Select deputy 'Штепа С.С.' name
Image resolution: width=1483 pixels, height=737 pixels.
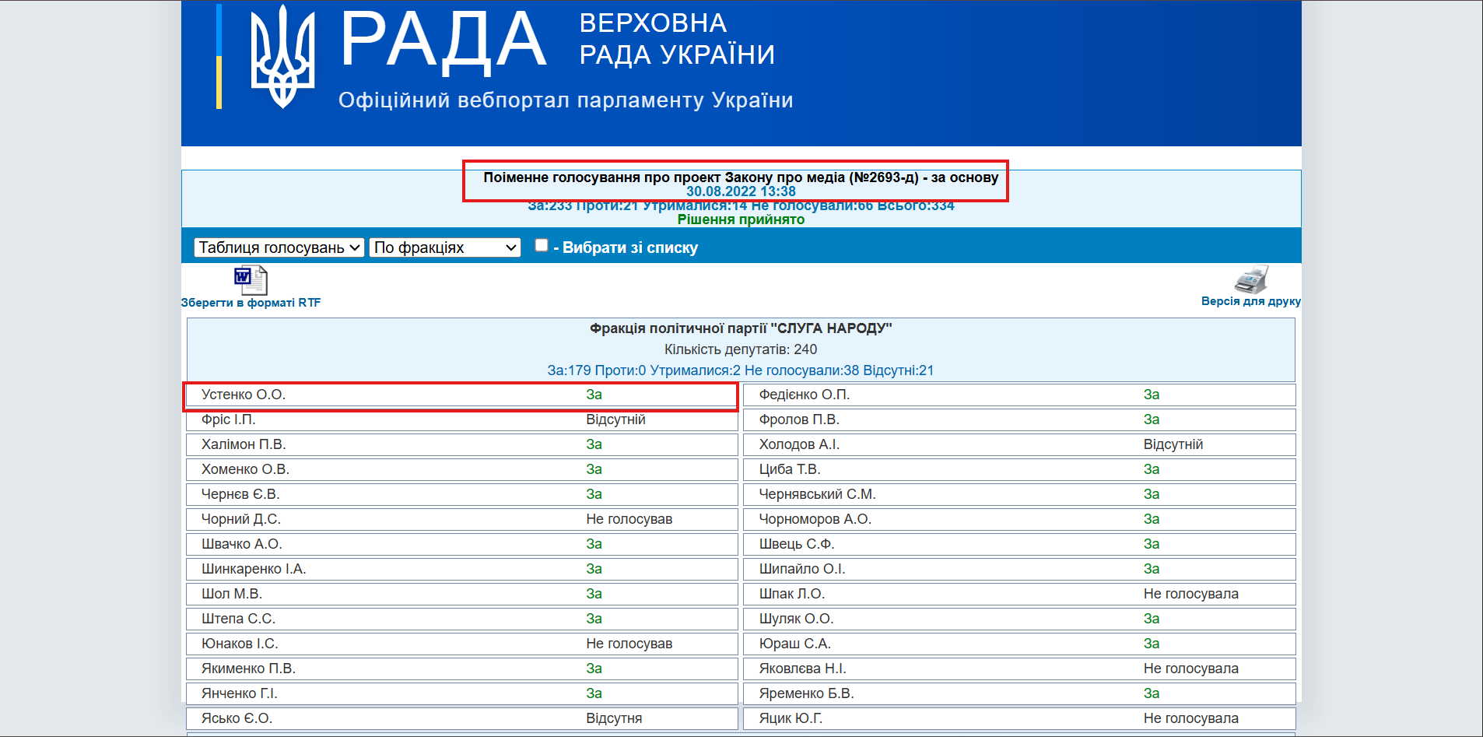(238, 619)
